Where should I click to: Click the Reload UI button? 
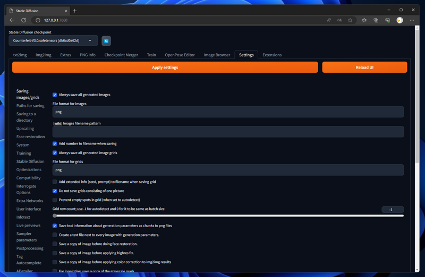pos(364,68)
